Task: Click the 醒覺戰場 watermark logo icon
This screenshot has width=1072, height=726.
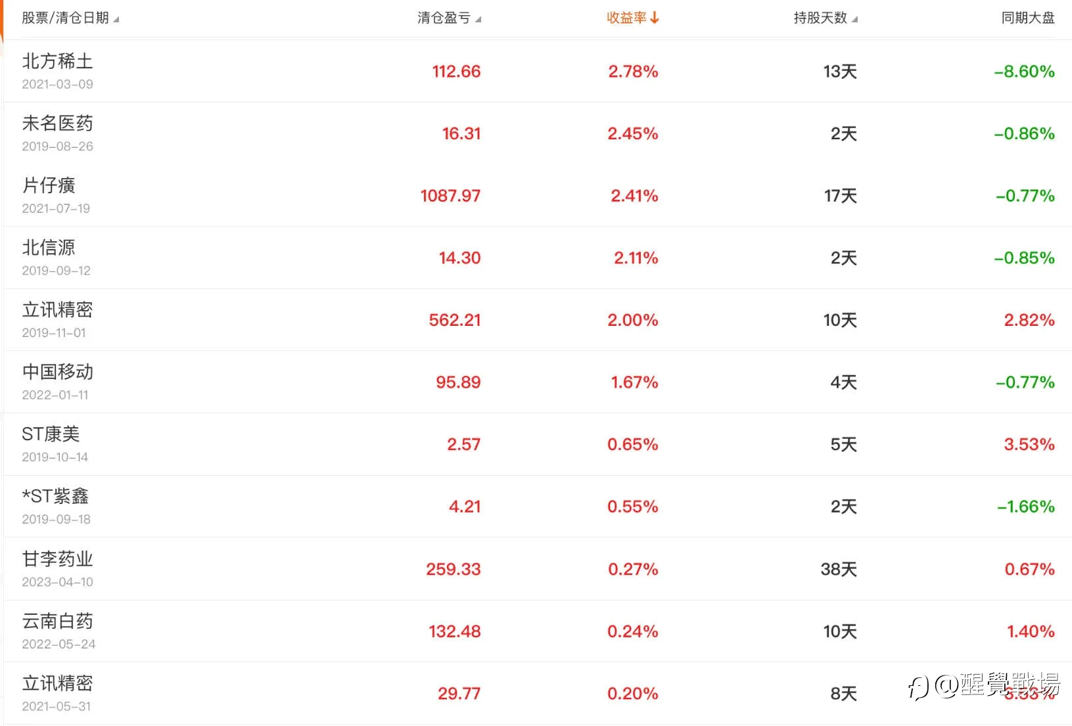Action: coord(918,687)
